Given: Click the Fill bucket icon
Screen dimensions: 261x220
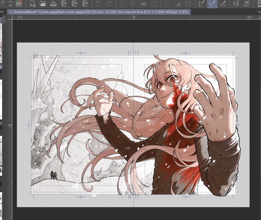Looking at the screenshot, I should pos(143,4).
